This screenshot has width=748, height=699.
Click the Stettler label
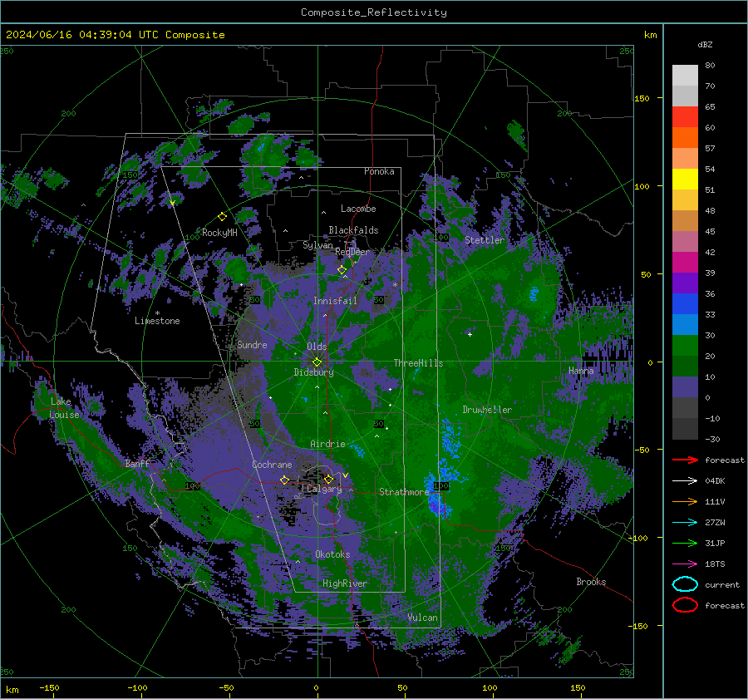(485, 240)
